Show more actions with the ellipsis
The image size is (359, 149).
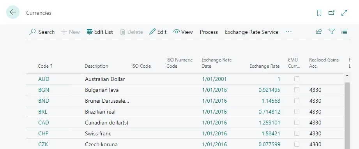click(x=289, y=32)
